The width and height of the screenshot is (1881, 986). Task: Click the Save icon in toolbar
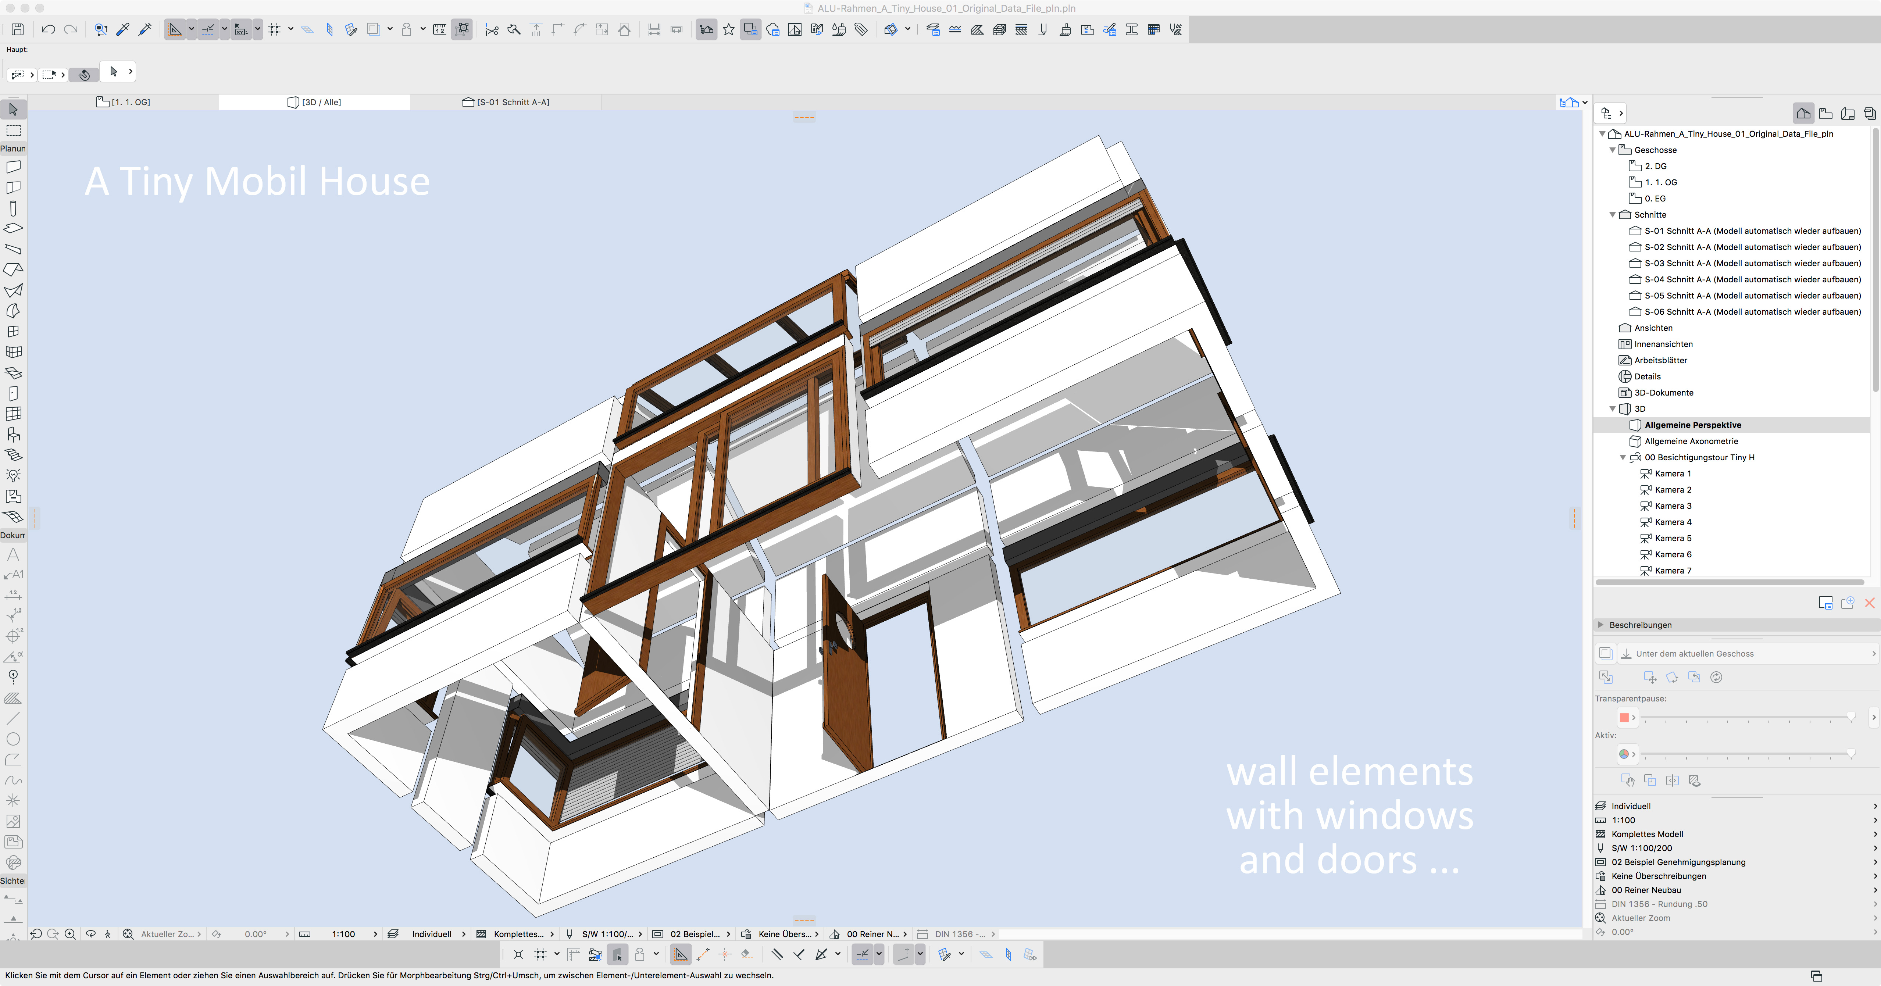pos(18,29)
